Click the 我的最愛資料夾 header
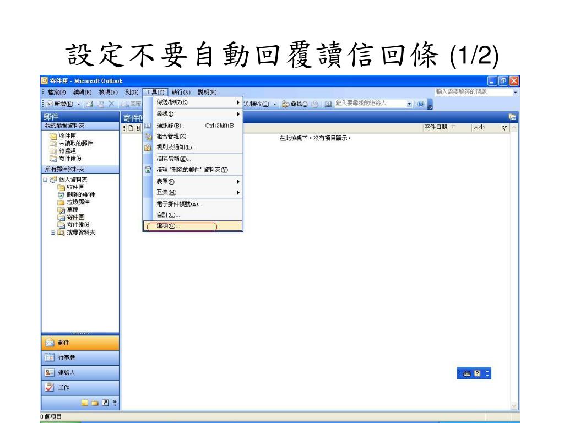 pyautogui.click(x=80, y=126)
